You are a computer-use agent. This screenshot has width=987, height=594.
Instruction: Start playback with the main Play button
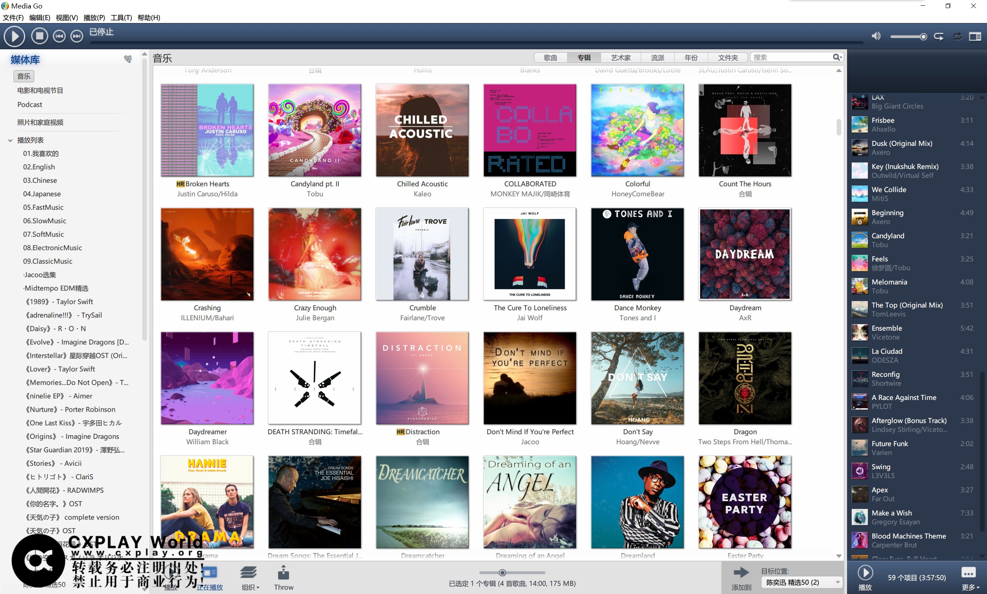point(14,37)
